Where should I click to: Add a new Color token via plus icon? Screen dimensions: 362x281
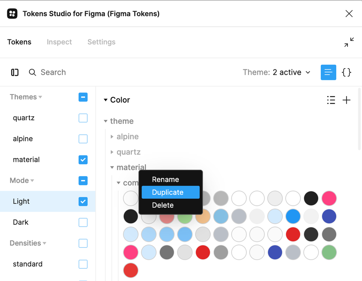tap(346, 100)
